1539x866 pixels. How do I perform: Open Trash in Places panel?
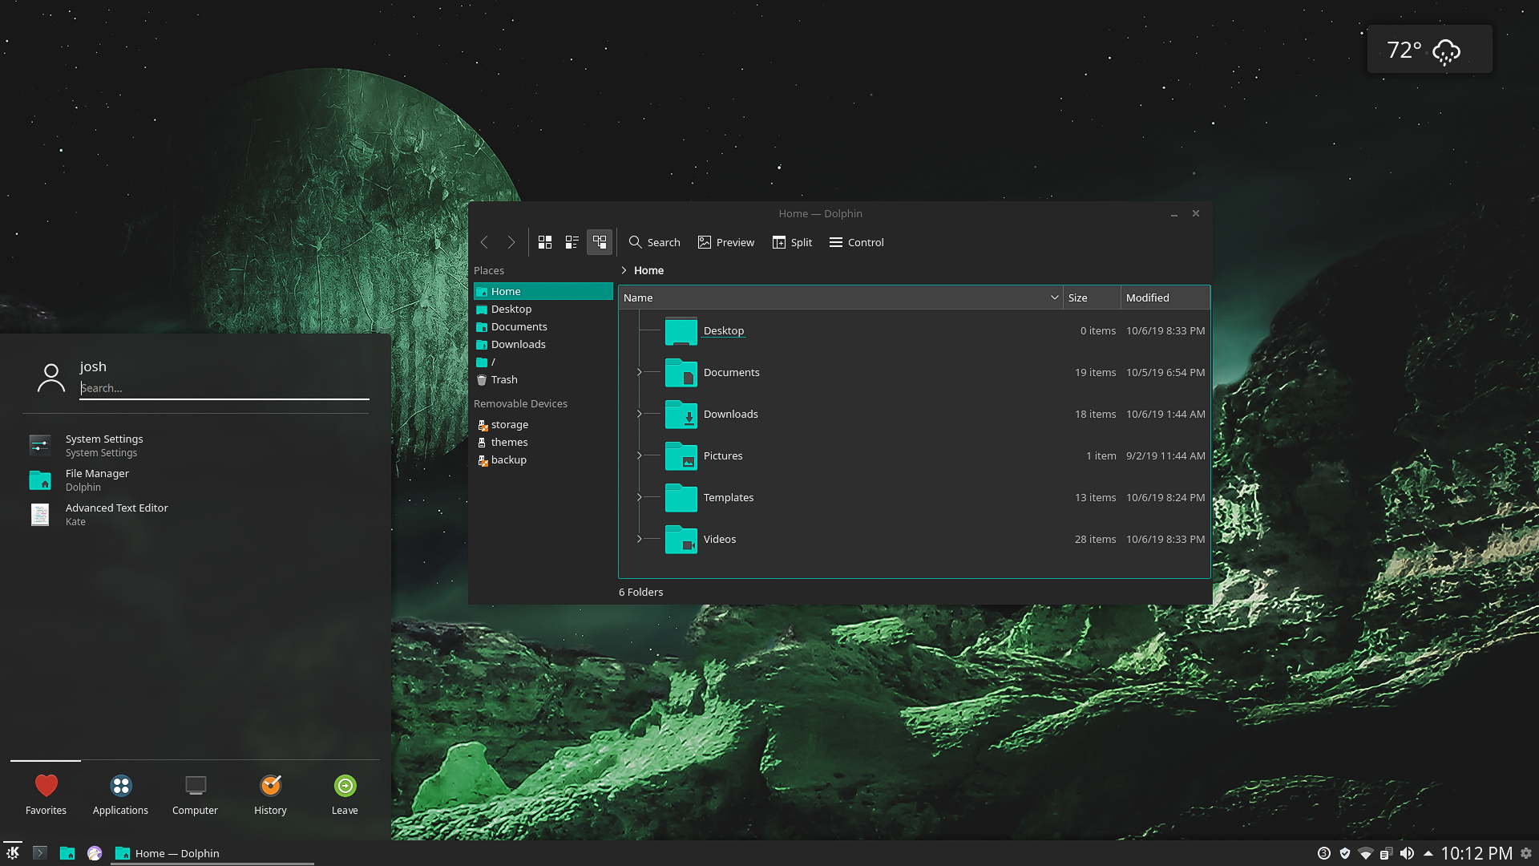[x=543, y=379]
